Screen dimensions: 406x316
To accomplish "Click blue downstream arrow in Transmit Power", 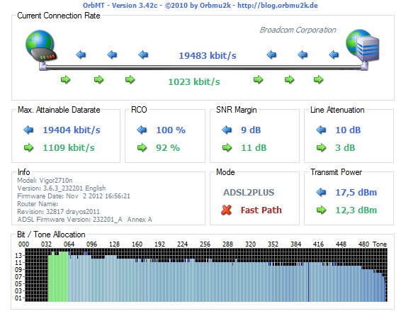I will pyautogui.click(x=322, y=192).
